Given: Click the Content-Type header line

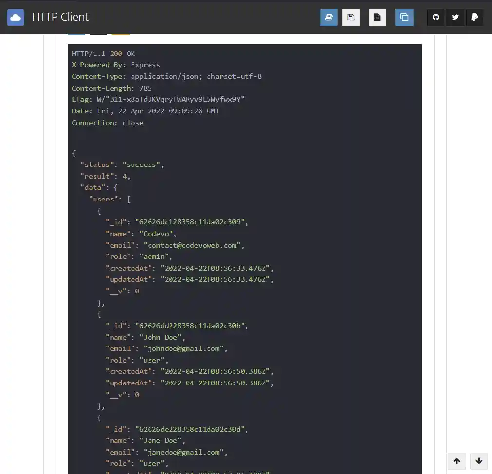Looking at the screenshot, I should point(167,76).
